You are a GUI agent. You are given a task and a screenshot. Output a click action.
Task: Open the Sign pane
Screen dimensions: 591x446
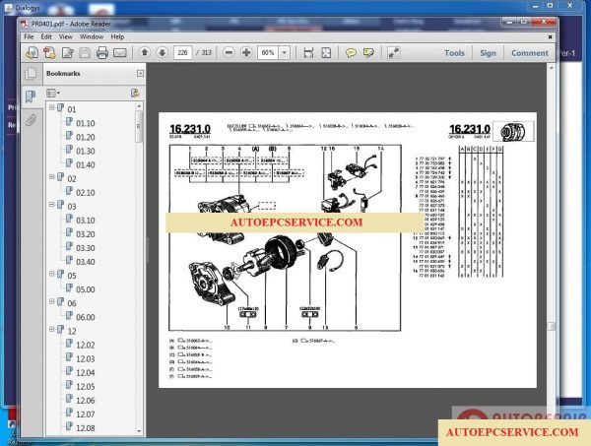tap(488, 53)
